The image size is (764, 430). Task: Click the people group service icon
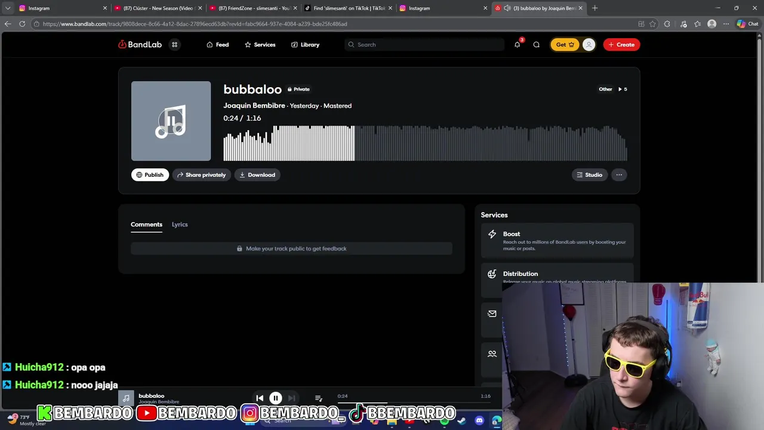click(x=492, y=354)
